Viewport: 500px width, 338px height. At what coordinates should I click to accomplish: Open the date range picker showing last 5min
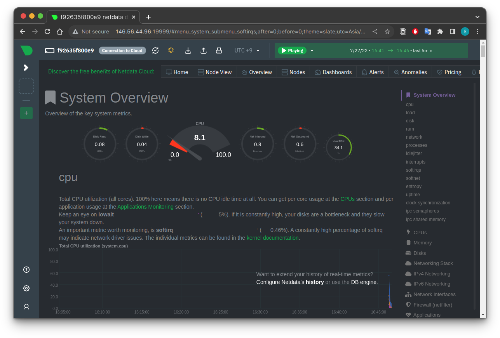[x=391, y=51]
